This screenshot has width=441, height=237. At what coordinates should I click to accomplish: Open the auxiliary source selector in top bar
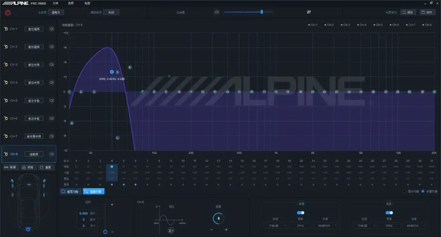coord(111,12)
